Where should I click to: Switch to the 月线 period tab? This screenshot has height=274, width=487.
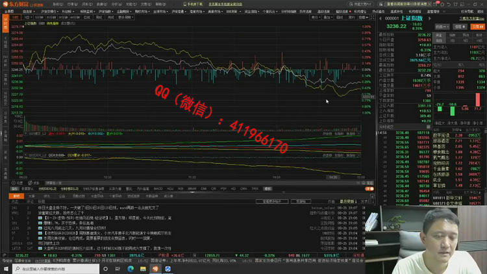pos(110,18)
